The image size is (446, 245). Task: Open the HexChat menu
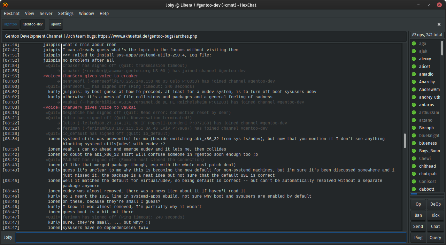[x=12, y=14]
